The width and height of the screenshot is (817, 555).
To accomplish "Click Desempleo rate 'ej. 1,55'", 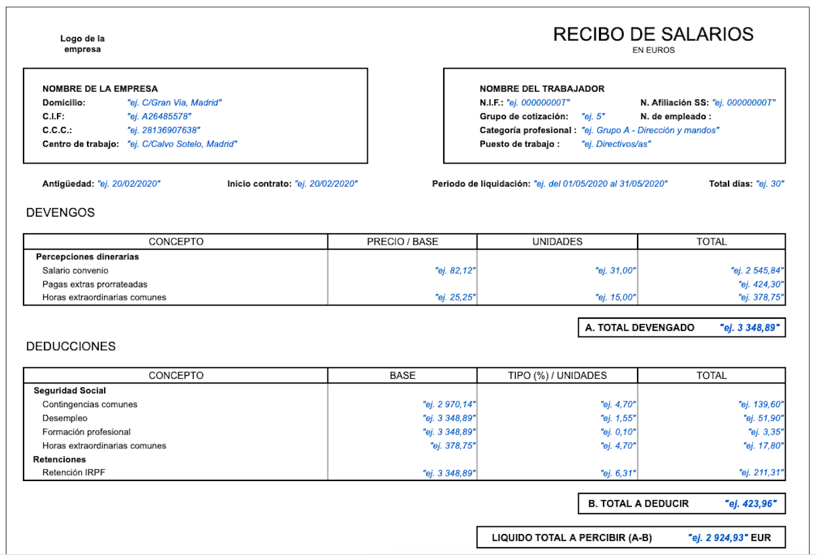I will point(619,418).
